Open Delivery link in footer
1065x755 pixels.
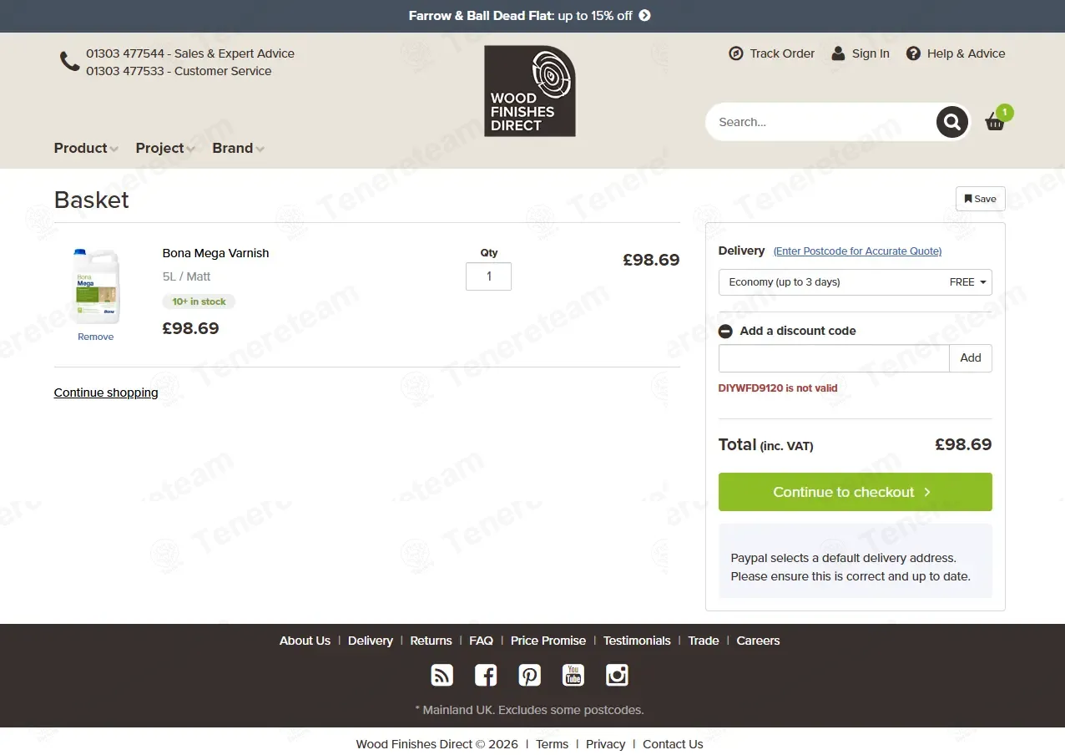[x=371, y=641]
